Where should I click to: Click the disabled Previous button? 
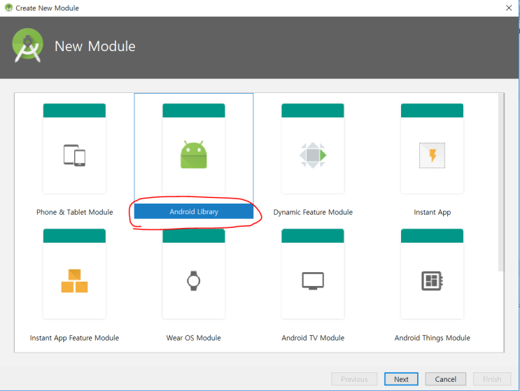pos(354,379)
